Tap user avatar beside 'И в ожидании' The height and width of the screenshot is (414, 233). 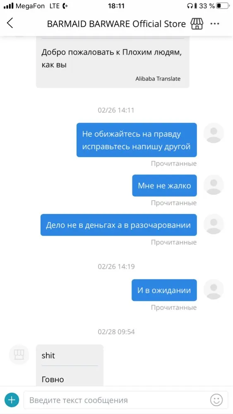(214, 289)
